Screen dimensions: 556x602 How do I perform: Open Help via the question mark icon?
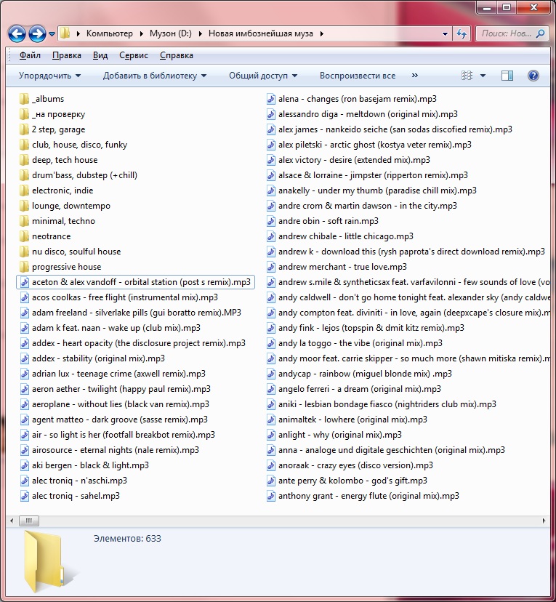point(533,76)
